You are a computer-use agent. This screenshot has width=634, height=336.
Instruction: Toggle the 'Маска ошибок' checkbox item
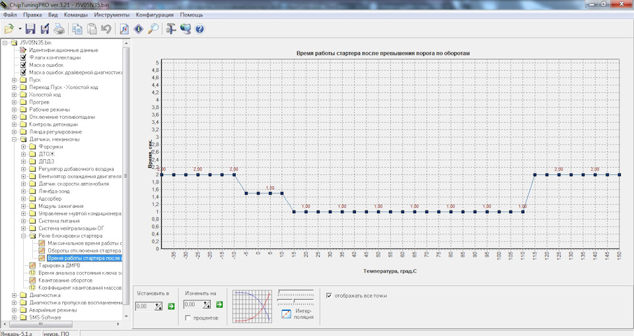pyautogui.click(x=23, y=65)
